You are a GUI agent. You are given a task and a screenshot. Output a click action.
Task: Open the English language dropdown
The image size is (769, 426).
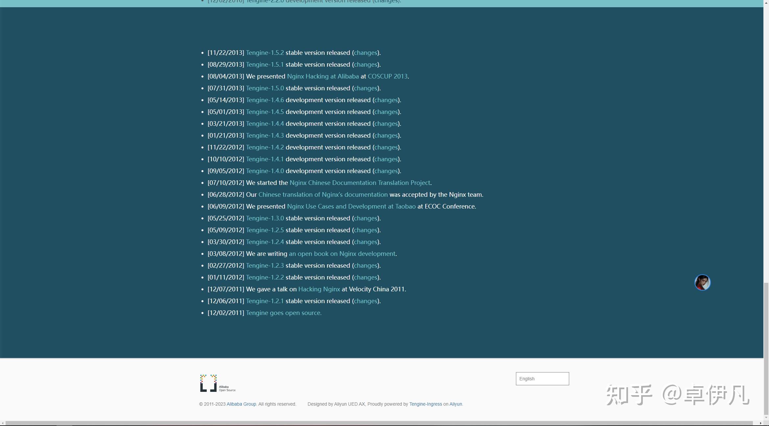pos(542,379)
